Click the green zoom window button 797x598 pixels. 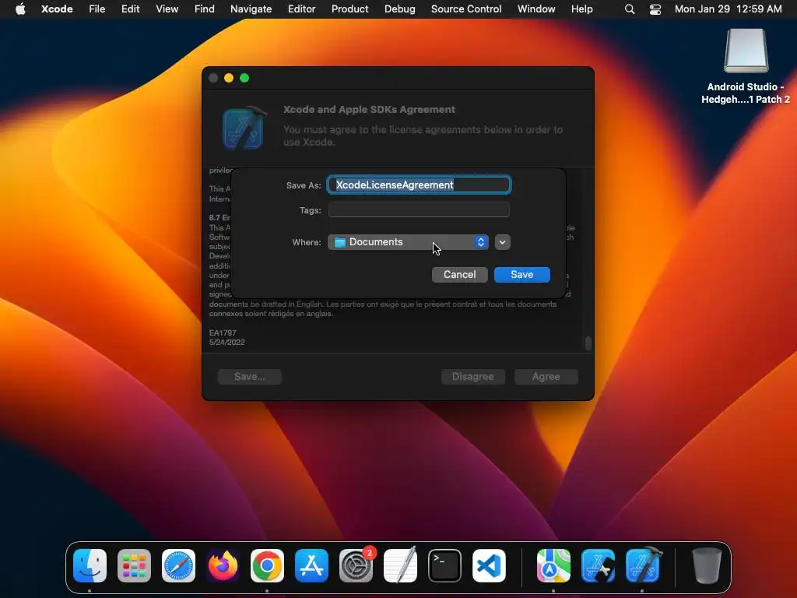244,78
